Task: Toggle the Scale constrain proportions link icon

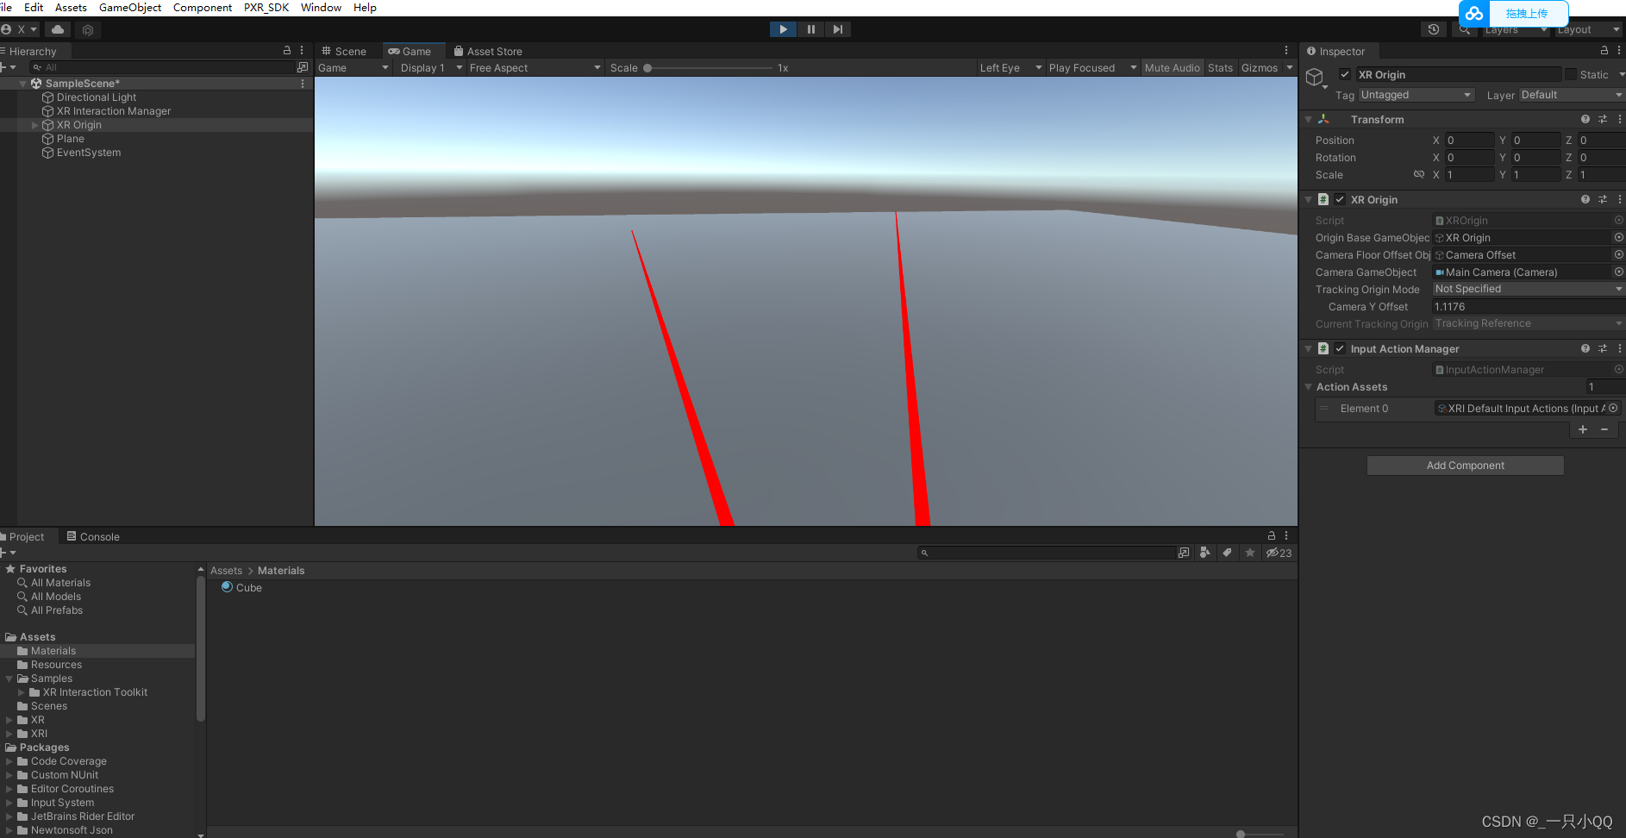Action: tap(1418, 175)
